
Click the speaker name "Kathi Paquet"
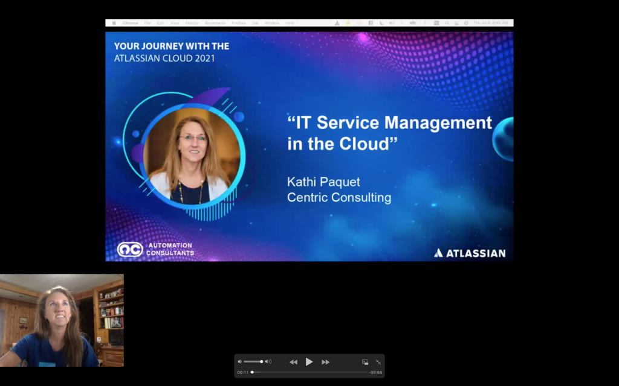click(323, 182)
